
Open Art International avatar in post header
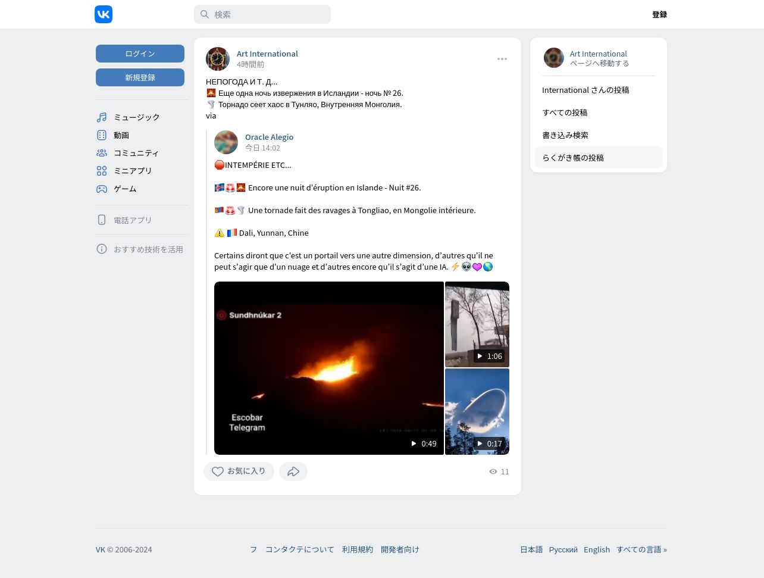218,59
